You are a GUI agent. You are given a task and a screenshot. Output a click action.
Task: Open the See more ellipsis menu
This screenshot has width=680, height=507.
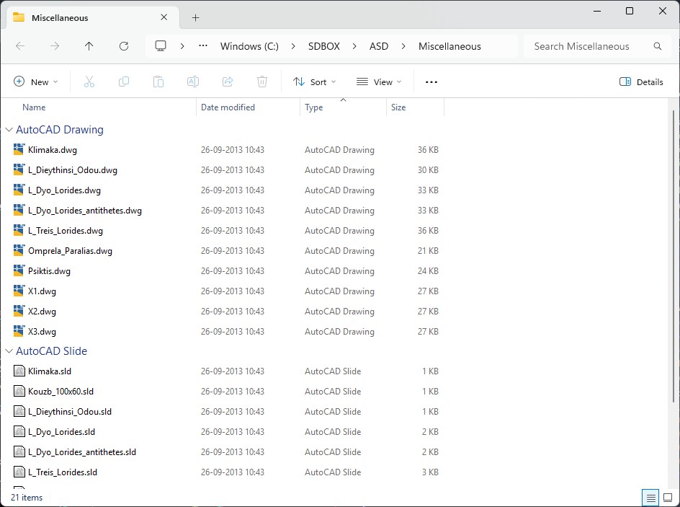point(431,82)
